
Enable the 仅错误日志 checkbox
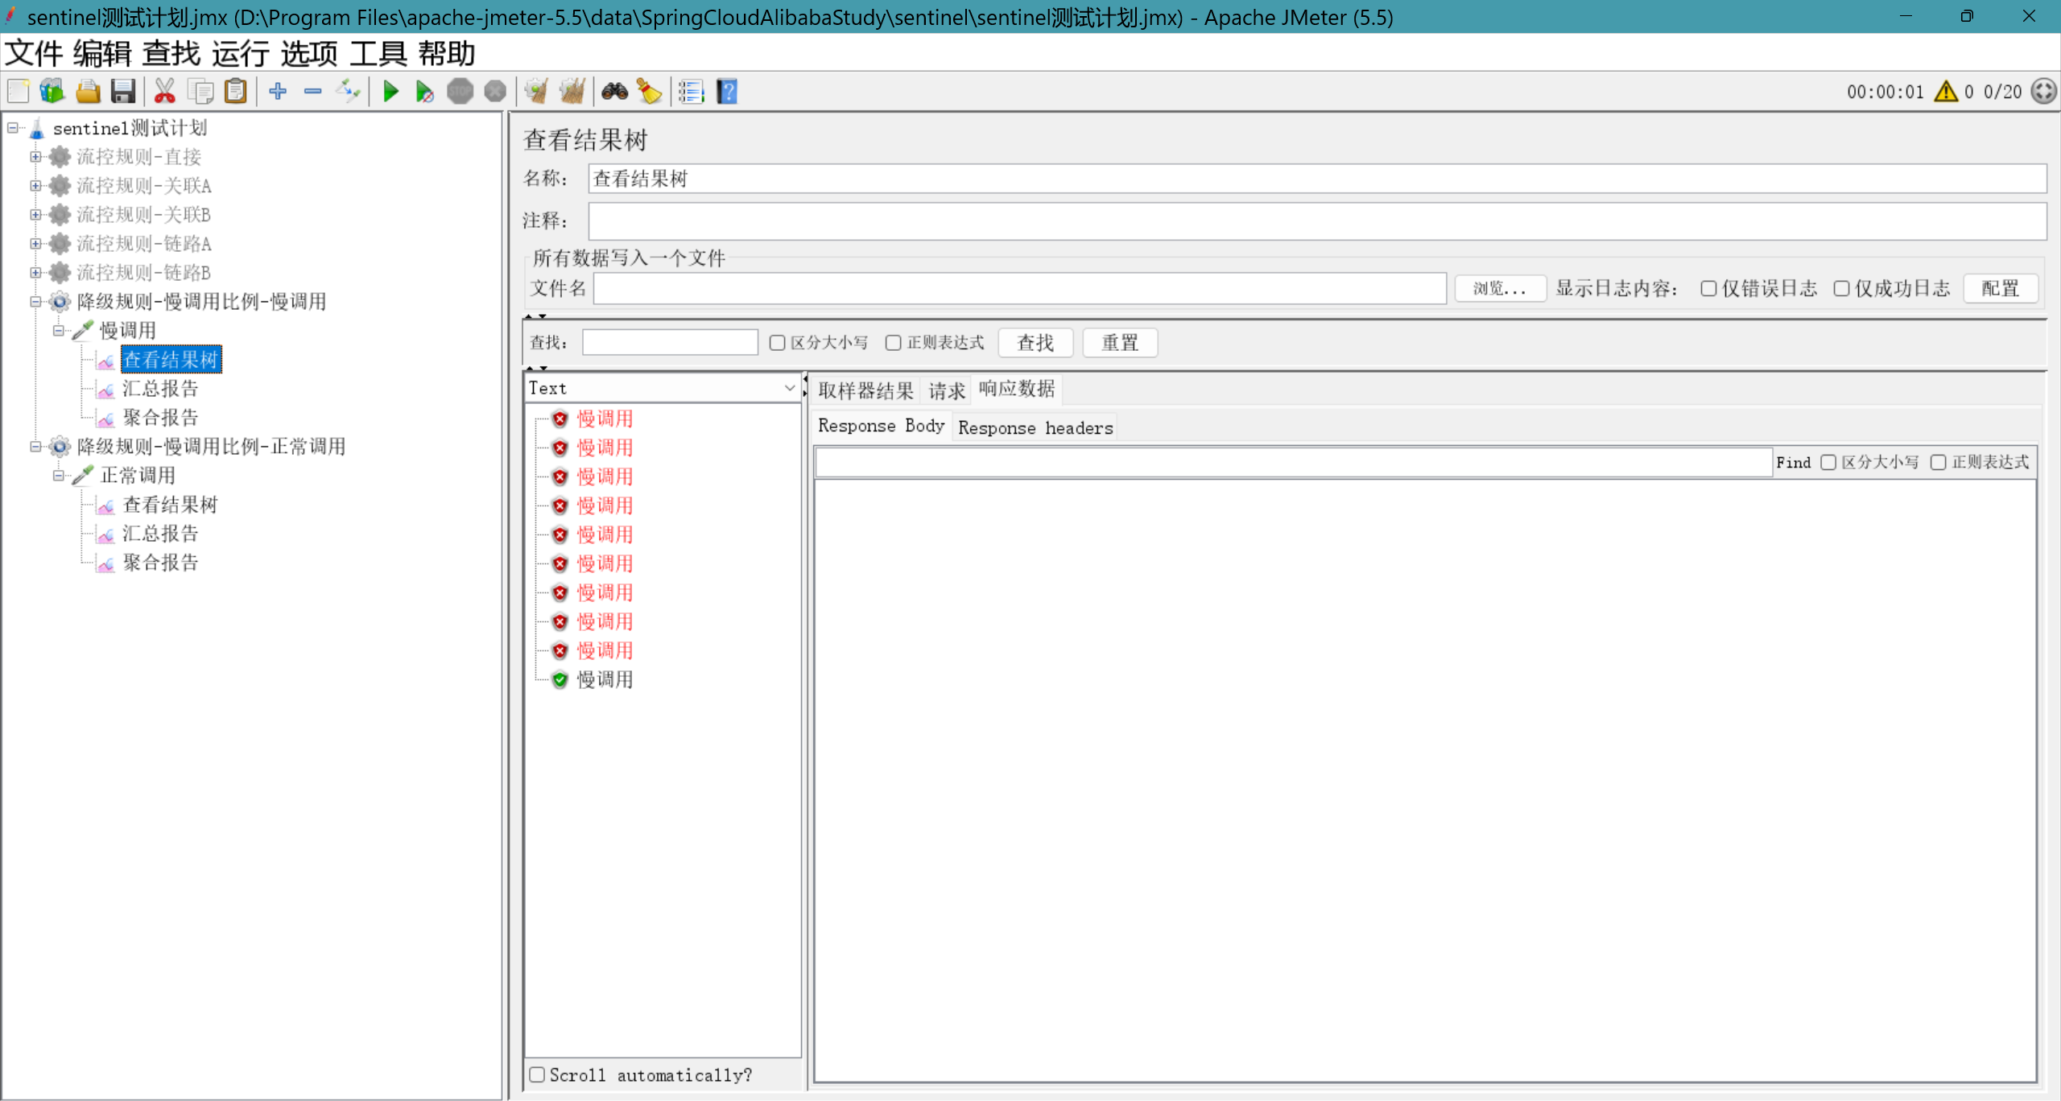coord(1708,289)
